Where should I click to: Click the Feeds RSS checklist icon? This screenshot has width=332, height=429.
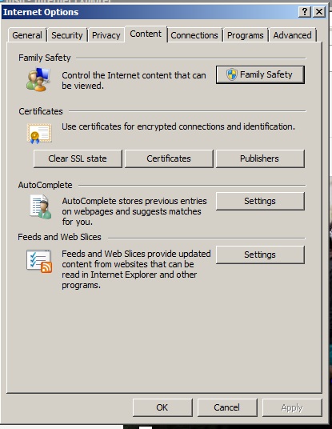(39, 261)
